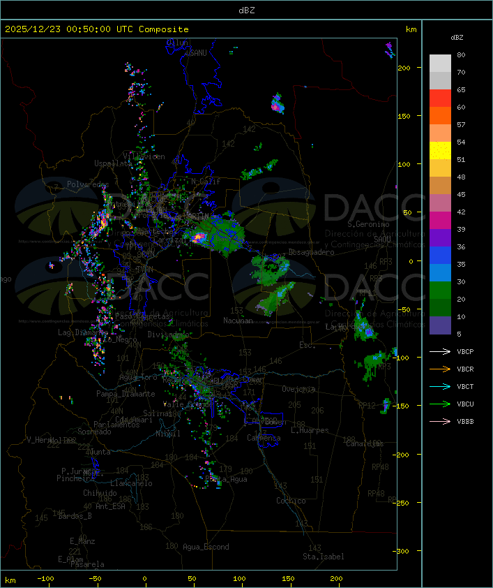The image size is (493, 588).
Task: Click the Sosneado place label
Action: (x=94, y=432)
